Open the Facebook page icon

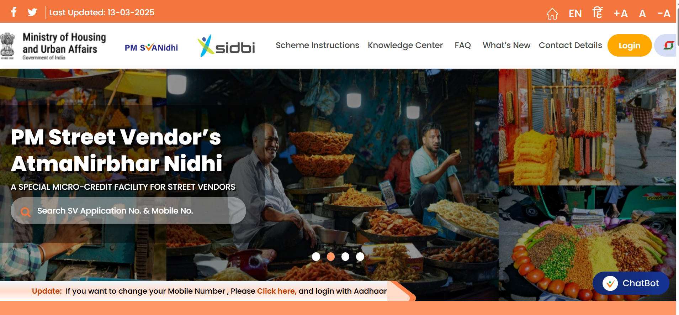point(14,12)
